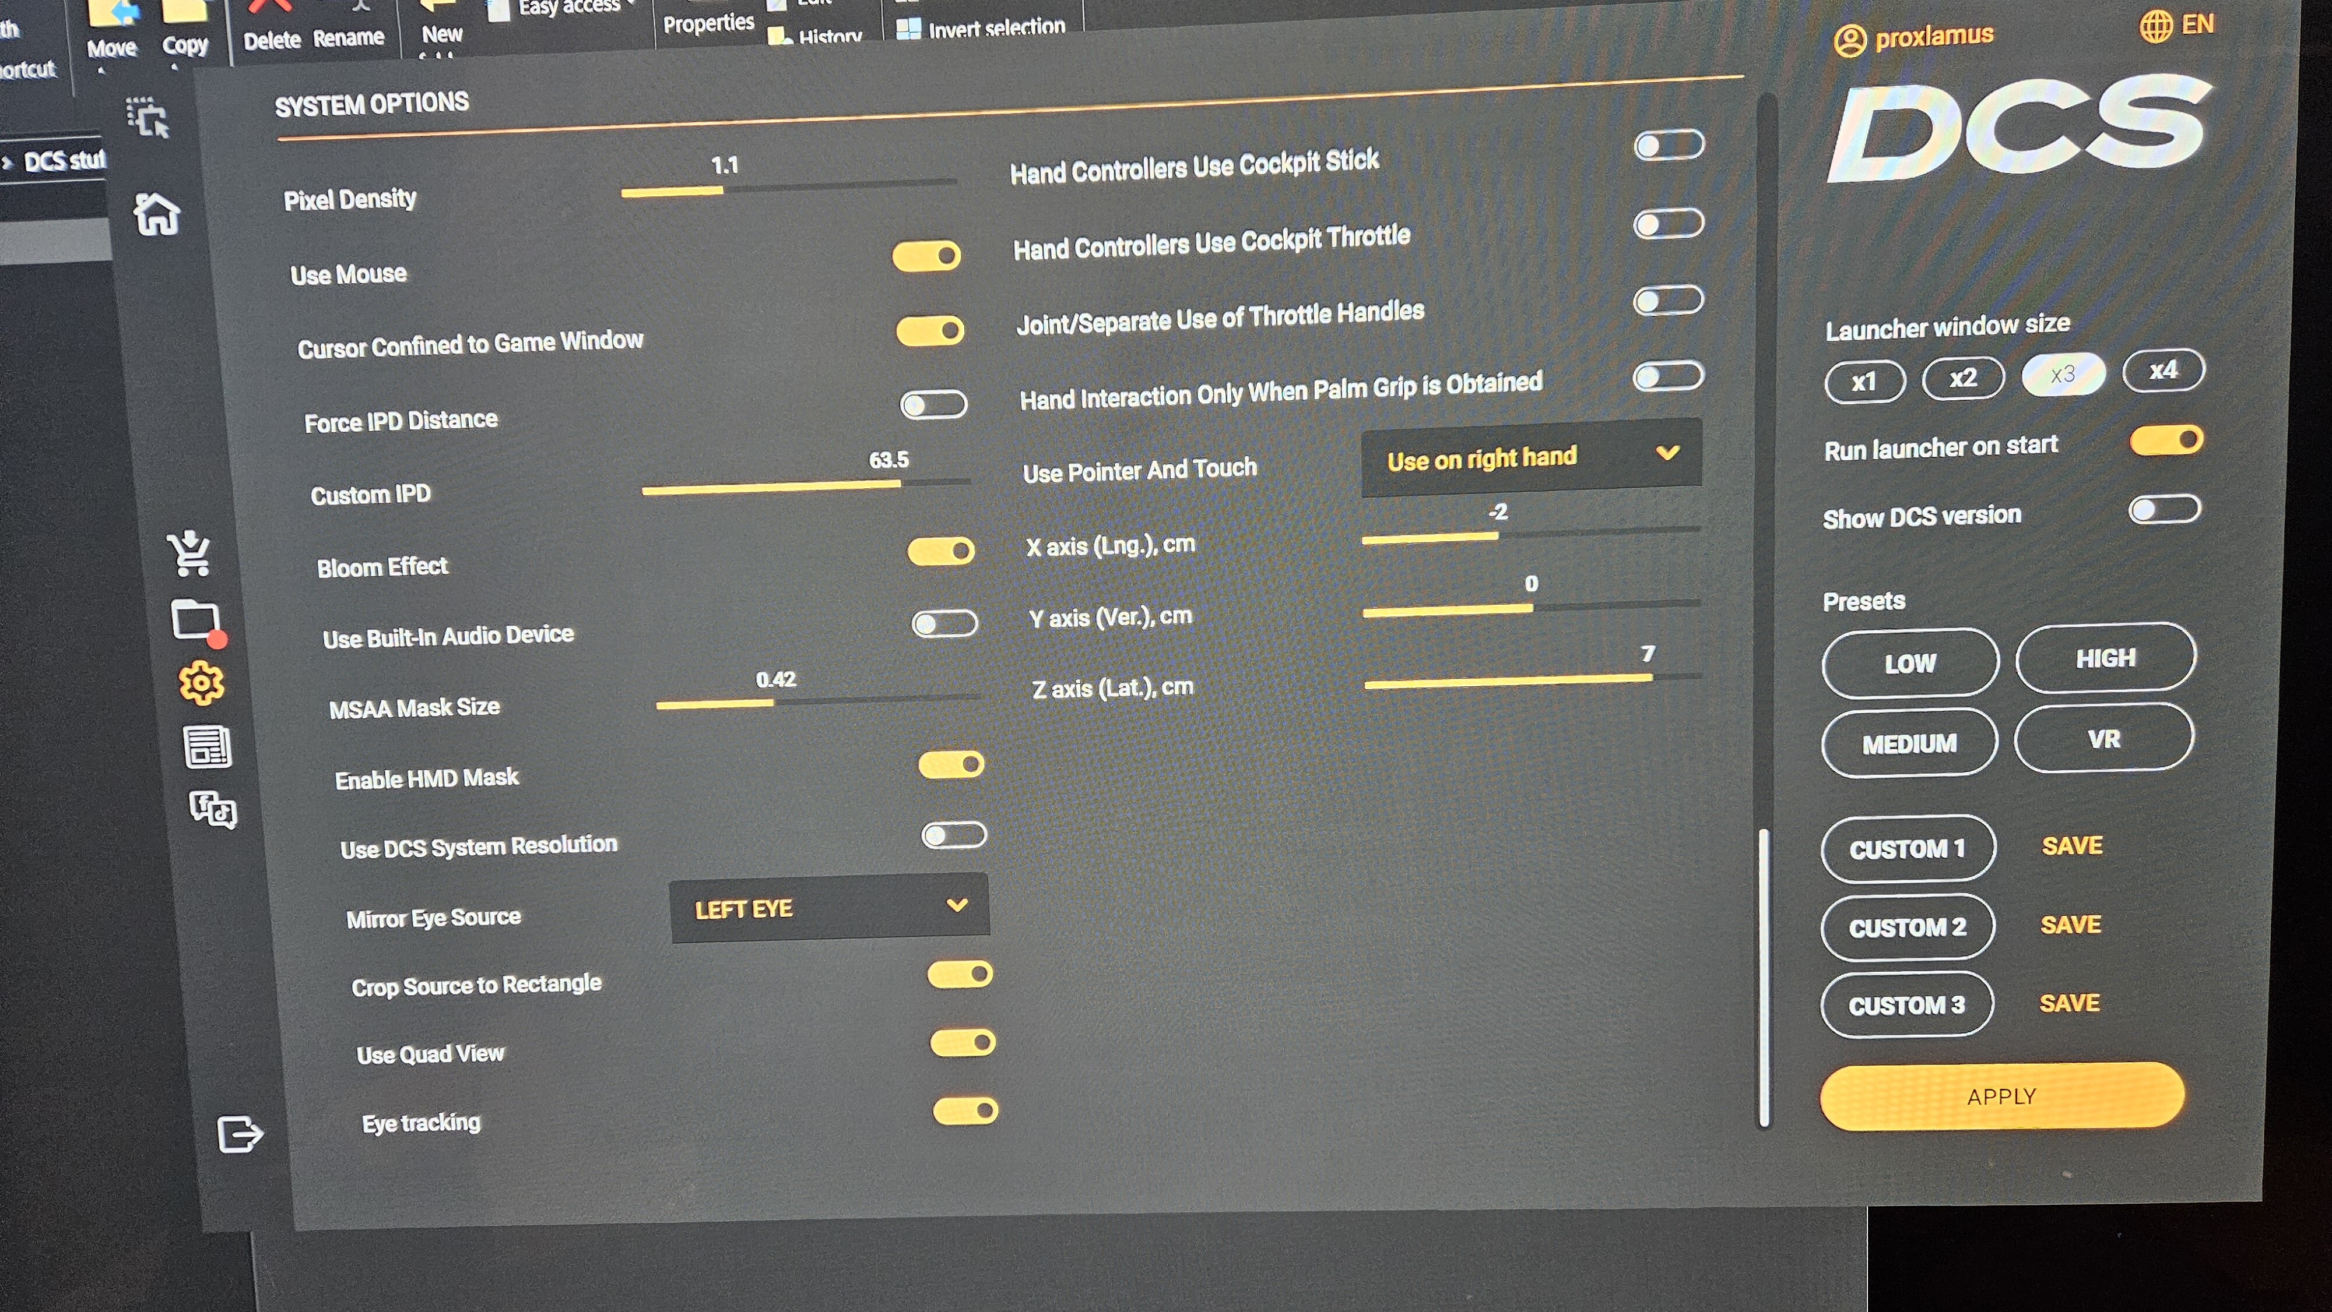Open the modules folder icon with red dot
The height and width of the screenshot is (1312, 2332).
click(198, 623)
